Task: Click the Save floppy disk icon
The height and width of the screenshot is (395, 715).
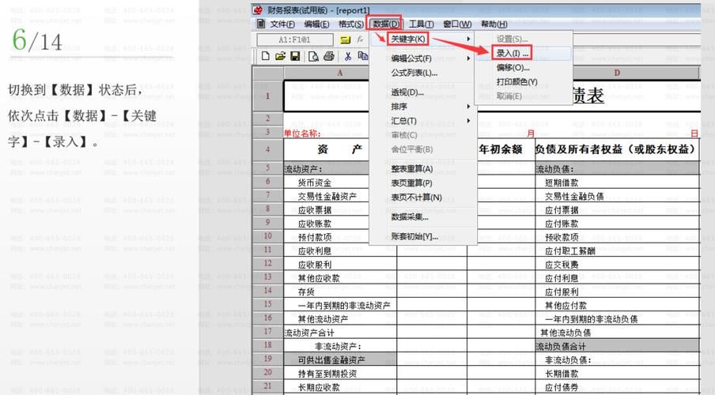Action: (294, 56)
